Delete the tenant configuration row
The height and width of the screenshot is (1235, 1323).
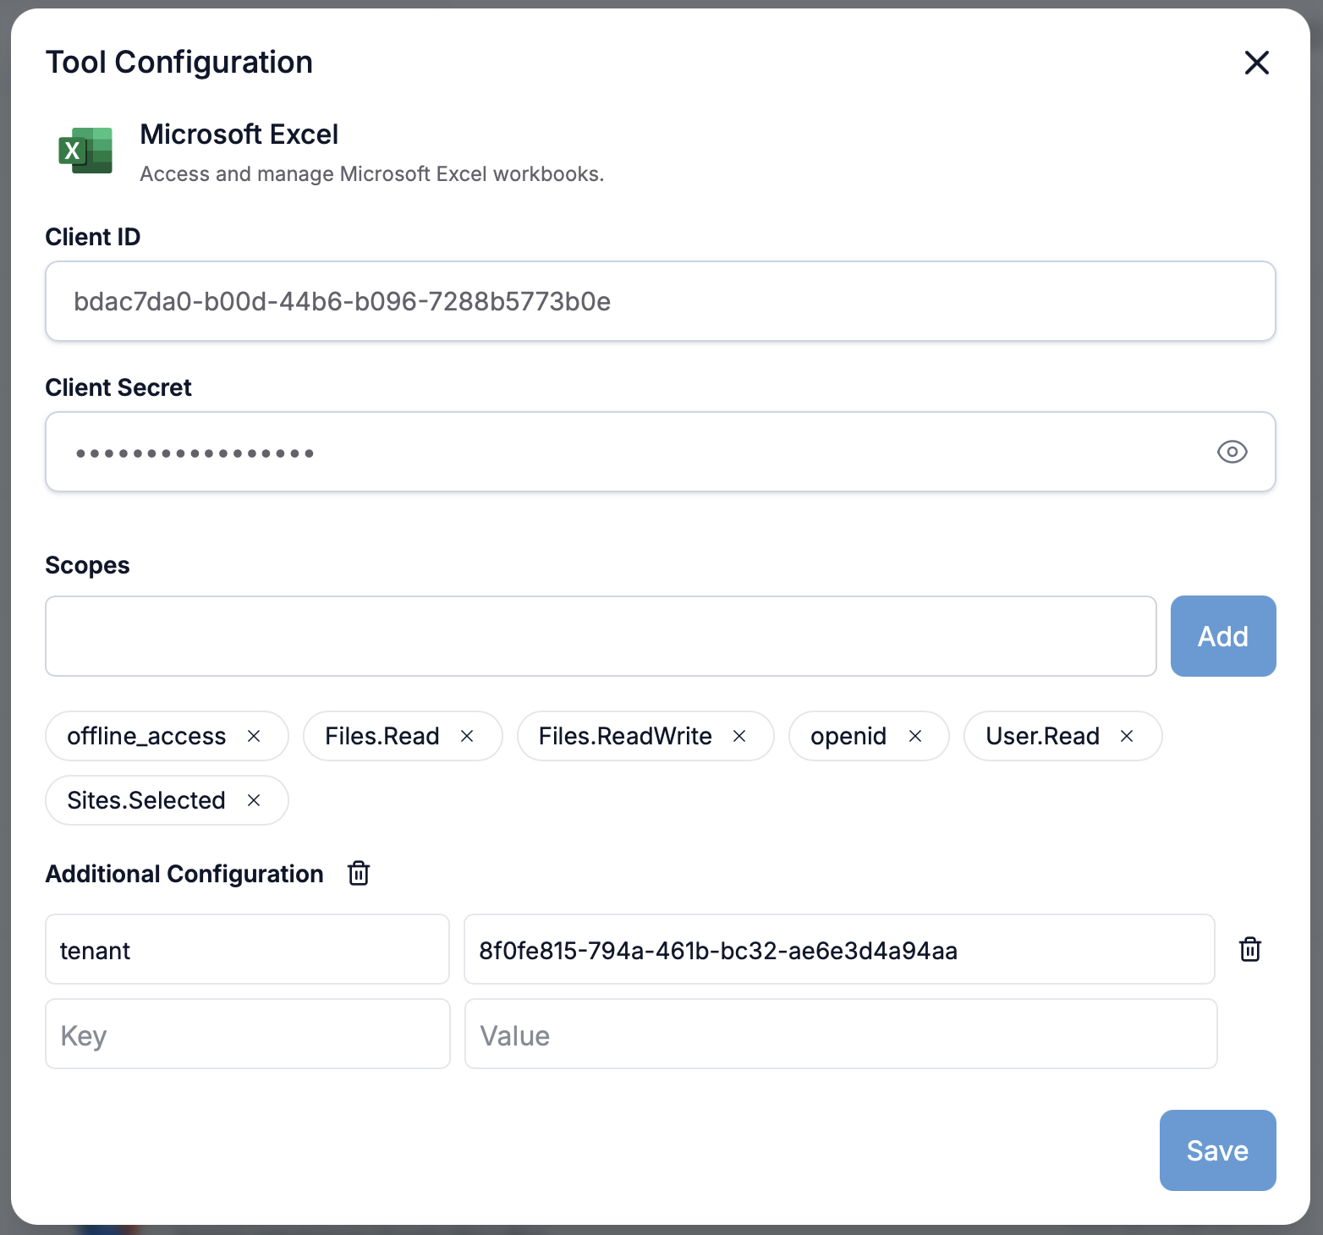click(1250, 950)
